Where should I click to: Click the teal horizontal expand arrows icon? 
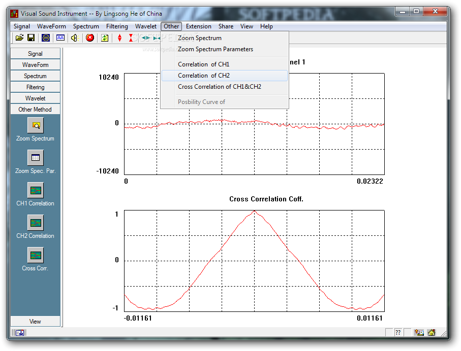pos(146,38)
